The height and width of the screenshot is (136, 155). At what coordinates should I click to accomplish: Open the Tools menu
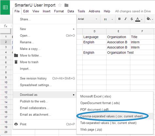click(x=81, y=11)
